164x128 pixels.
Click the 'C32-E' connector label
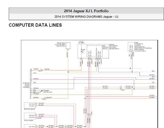123,90
